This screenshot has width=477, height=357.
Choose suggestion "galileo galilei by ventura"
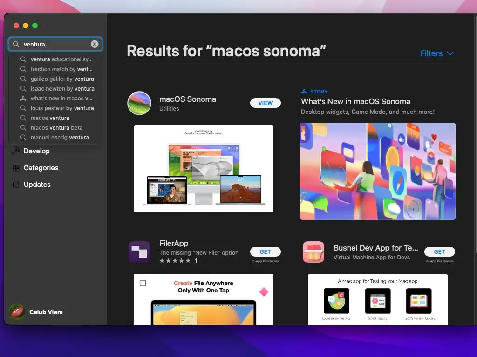point(56,79)
